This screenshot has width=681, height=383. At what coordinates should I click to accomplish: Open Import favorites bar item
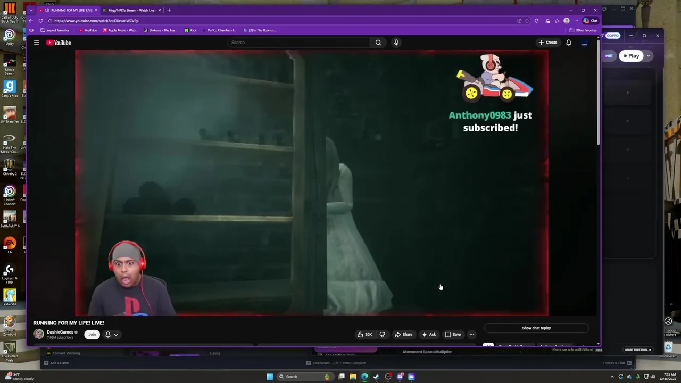click(55, 30)
